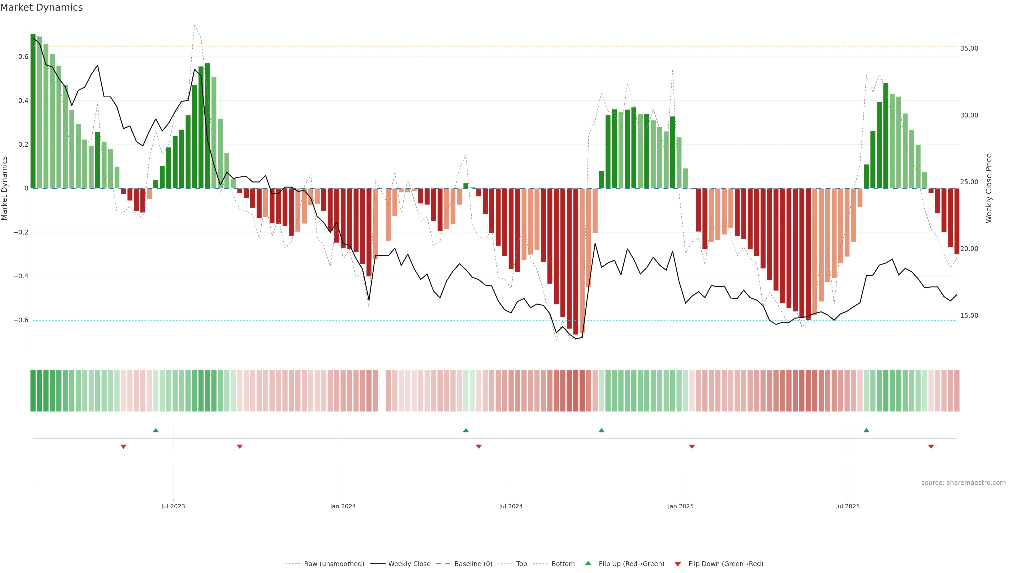
Task: Click the first dark green heatmap strip cell
Action: pos(33,390)
